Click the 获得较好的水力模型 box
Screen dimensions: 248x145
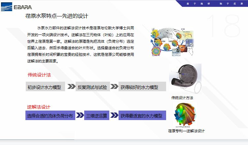point(142,87)
